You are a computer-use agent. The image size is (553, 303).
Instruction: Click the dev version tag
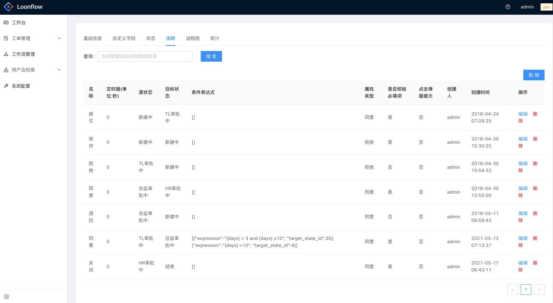(x=546, y=7)
